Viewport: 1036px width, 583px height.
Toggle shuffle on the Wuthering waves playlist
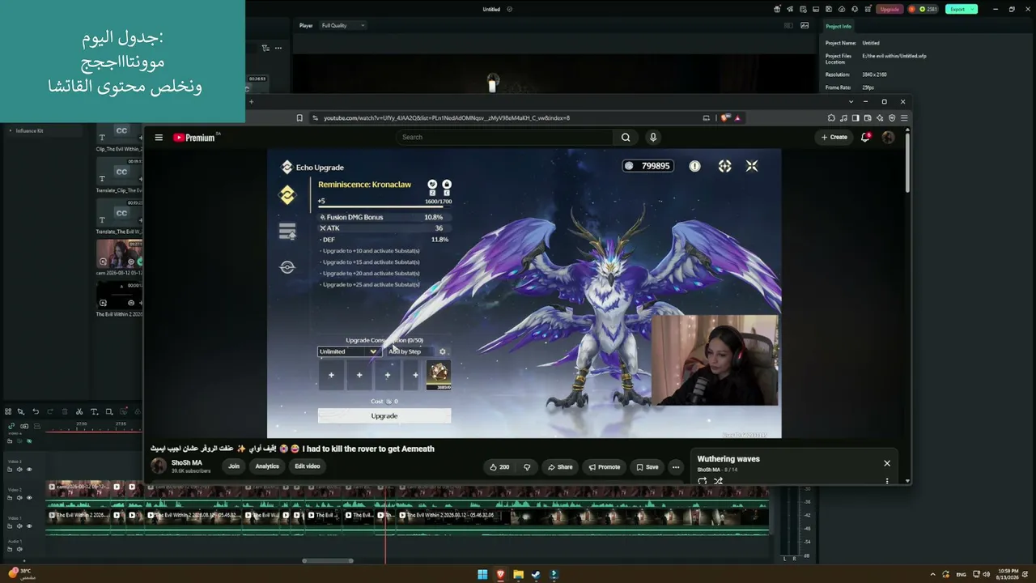coord(718,481)
